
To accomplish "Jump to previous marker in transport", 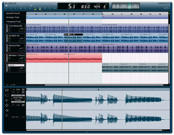I will pos(114,6).
